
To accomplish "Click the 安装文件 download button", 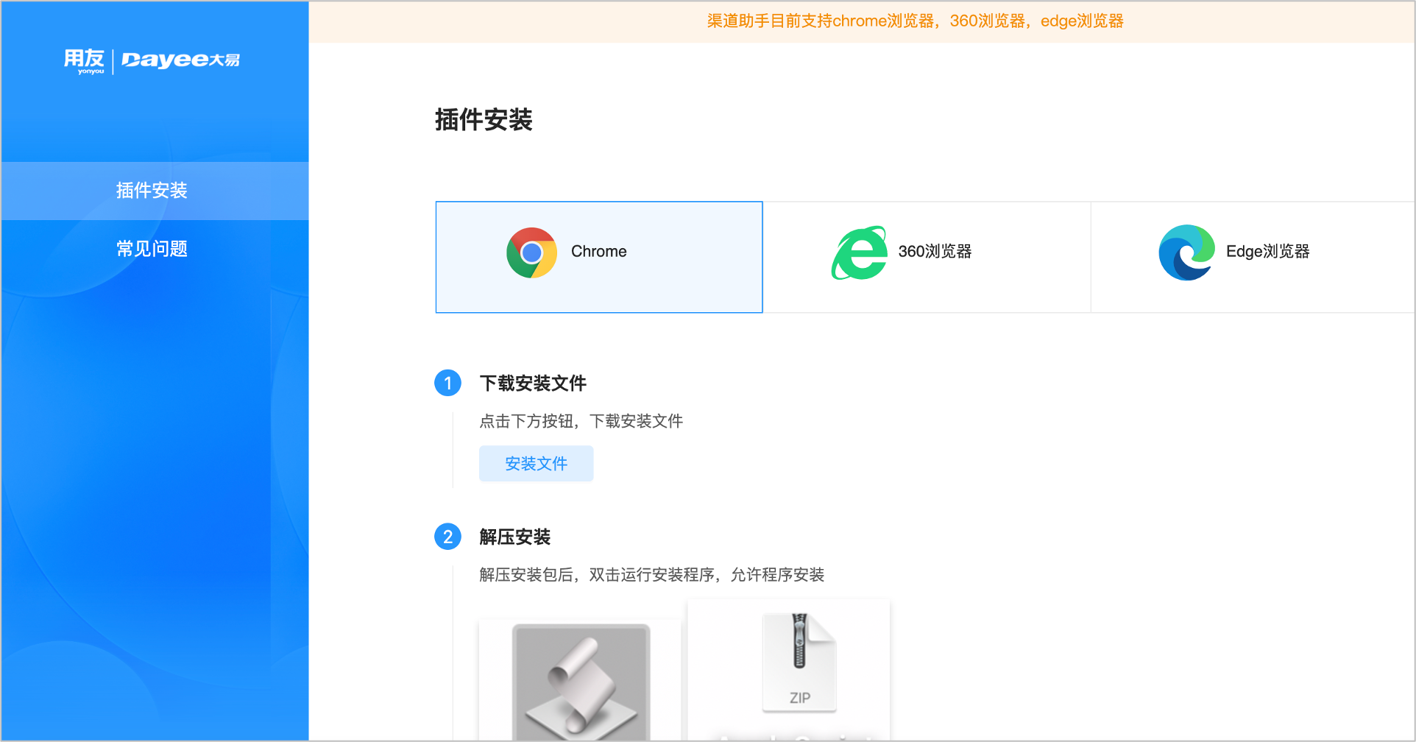I will pos(536,464).
